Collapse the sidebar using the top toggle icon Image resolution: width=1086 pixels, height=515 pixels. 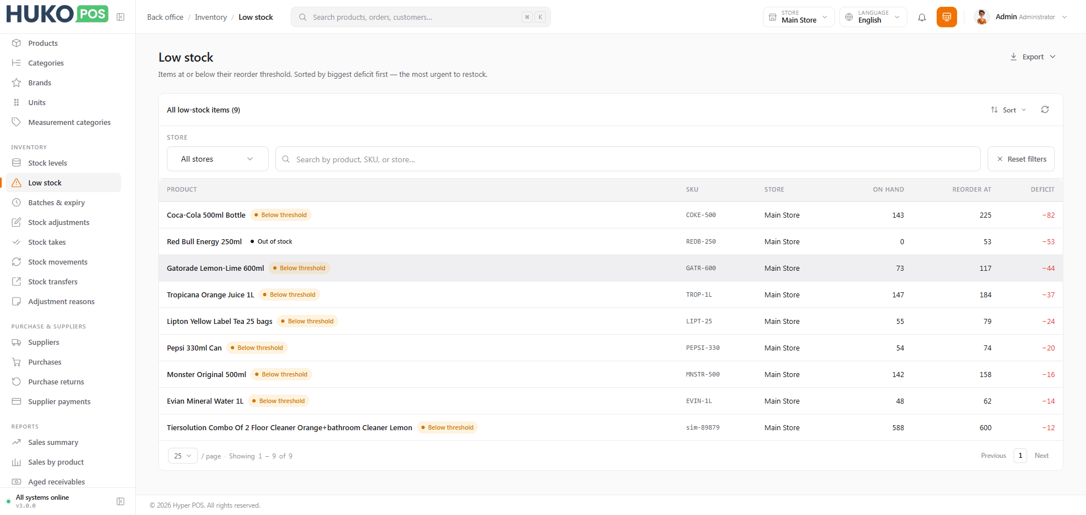click(120, 17)
